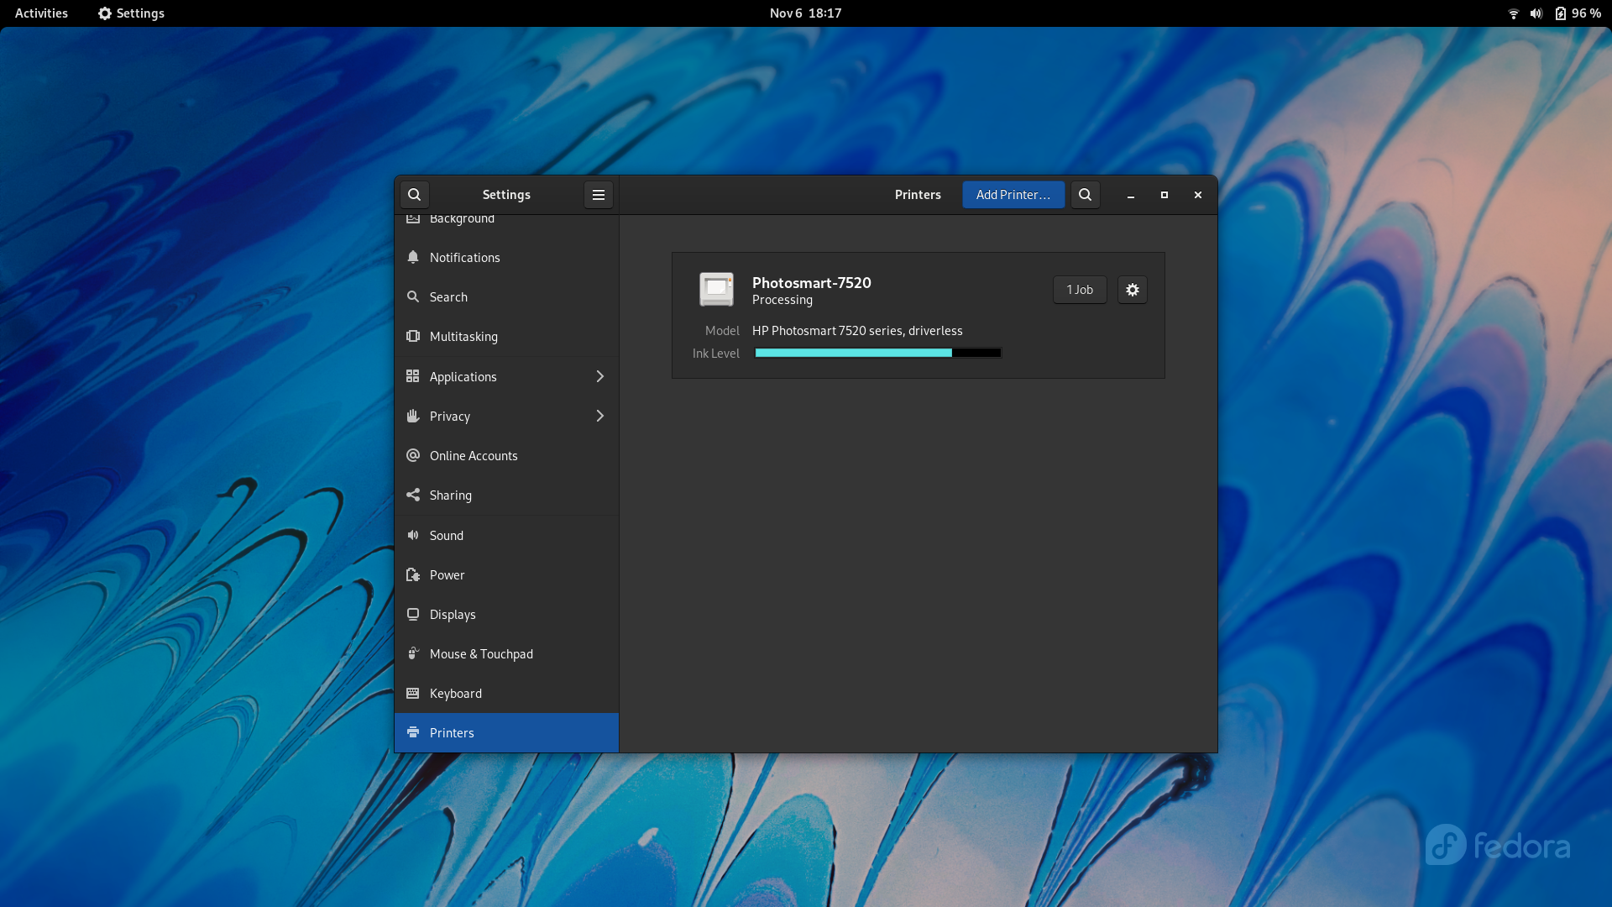Click the Mouse & Touchpad icon
Viewport: 1612px width, 907px height.
413,653
